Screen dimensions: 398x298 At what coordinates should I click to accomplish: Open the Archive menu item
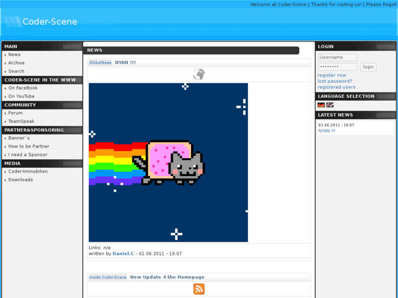click(x=16, y=63)
